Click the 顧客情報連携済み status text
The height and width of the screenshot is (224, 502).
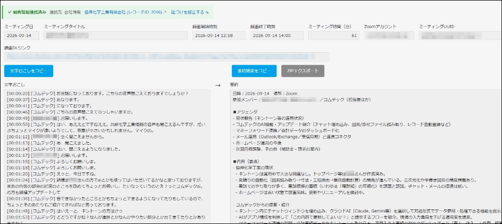click(x=27, y=12)
